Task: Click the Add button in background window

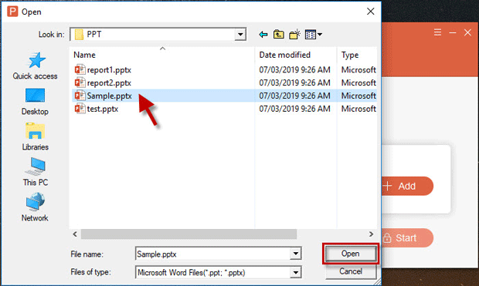Action: (x=407, y=186)
